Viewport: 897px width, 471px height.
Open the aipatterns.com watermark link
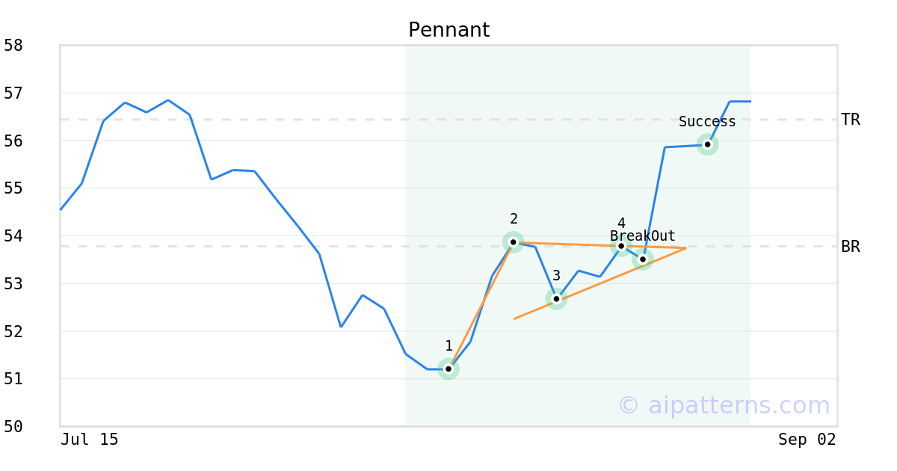tap(724, 405)
